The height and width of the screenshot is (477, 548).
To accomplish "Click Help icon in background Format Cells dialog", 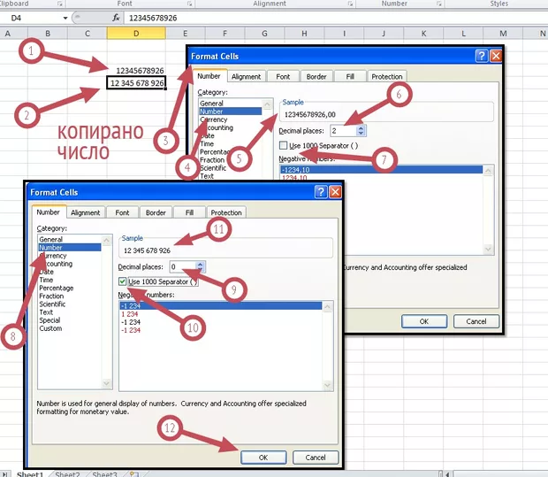I will click(481, 56).
